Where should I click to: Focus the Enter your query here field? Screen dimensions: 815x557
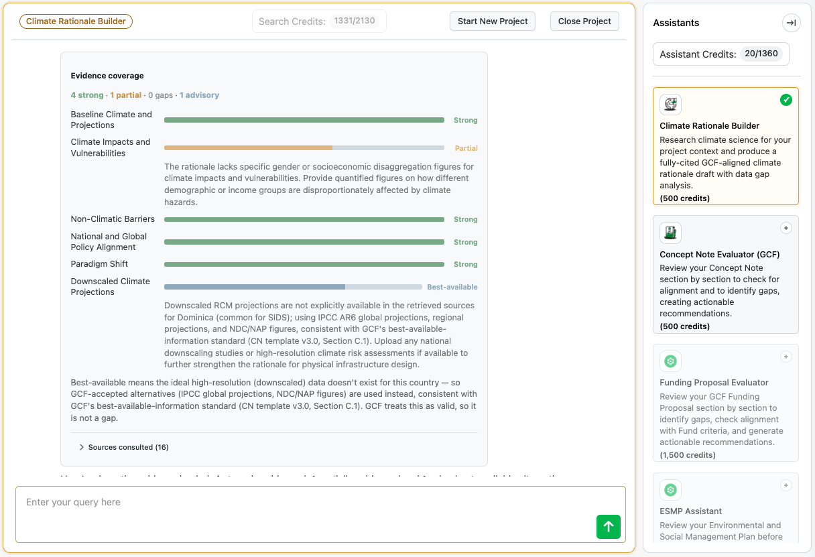tap(320, 514)
